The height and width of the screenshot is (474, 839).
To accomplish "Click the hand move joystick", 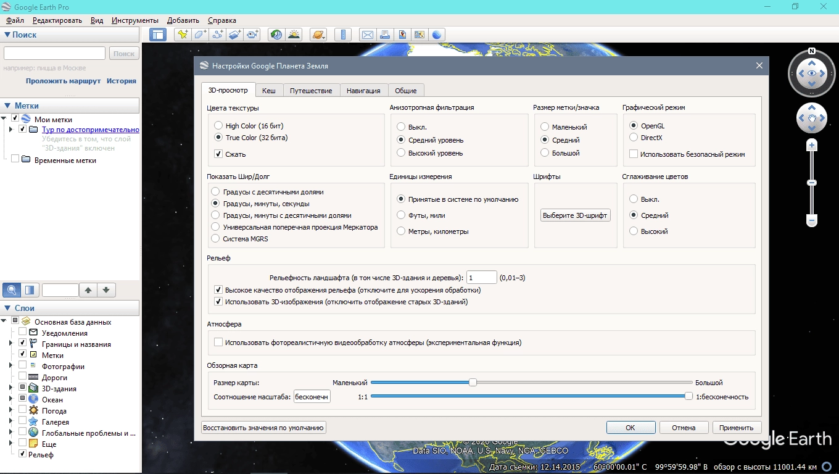I will pos(812,118).
